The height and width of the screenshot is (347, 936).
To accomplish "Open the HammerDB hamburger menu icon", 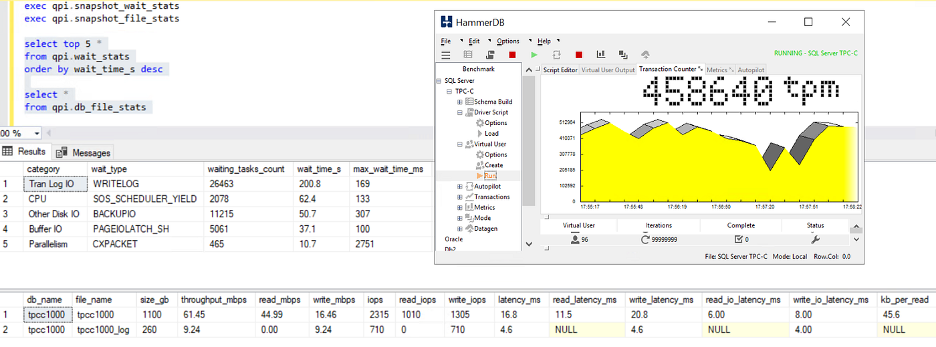I will [446, 55].
